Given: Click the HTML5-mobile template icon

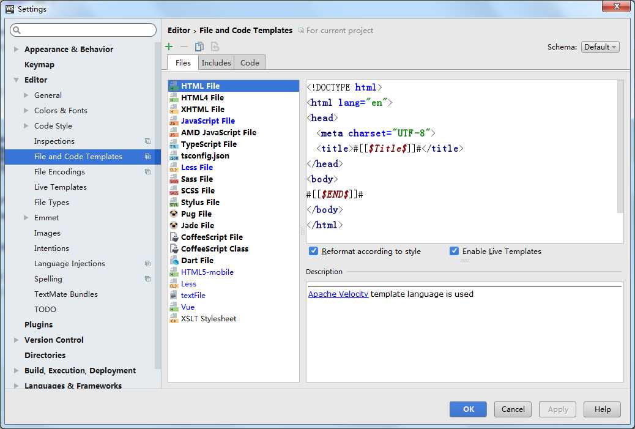Looking at the screenshot, I should [174, 272].
